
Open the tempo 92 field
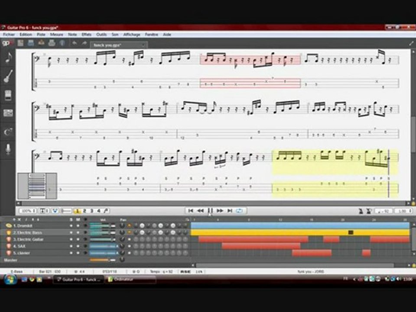[383, 211]
